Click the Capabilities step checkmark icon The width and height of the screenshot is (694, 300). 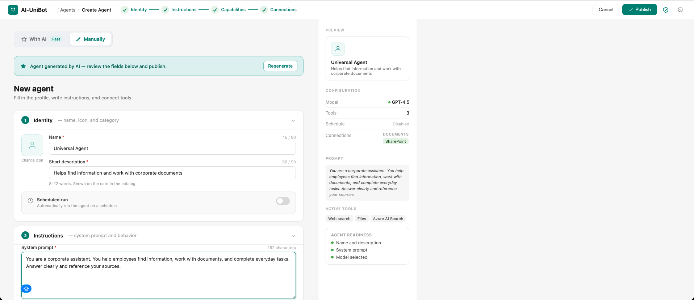(215, 10)
